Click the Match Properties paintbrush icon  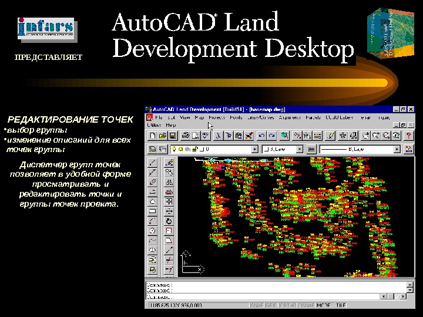249,136
